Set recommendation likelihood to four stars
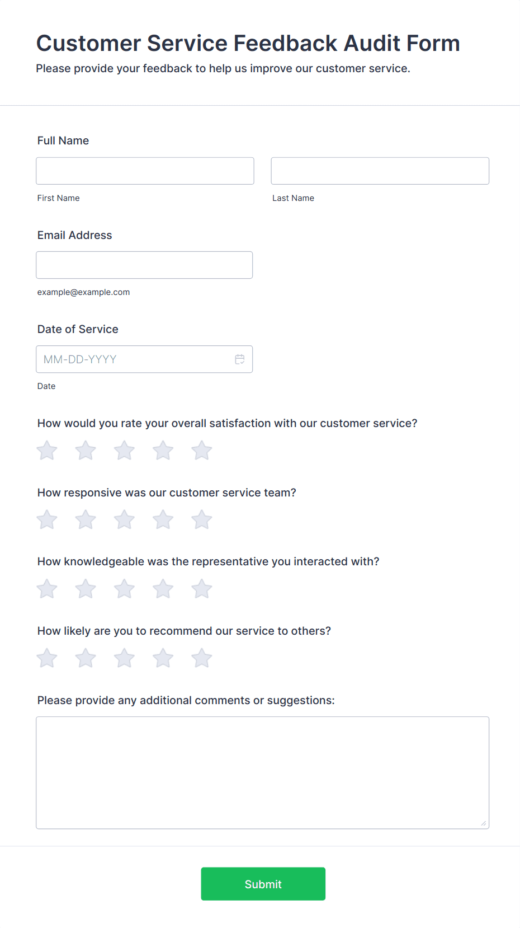 click(x=163, y=658)
